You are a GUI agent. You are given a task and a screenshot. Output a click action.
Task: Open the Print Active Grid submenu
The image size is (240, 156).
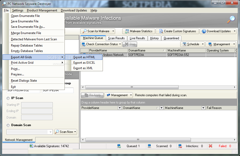tap(33, 63)
